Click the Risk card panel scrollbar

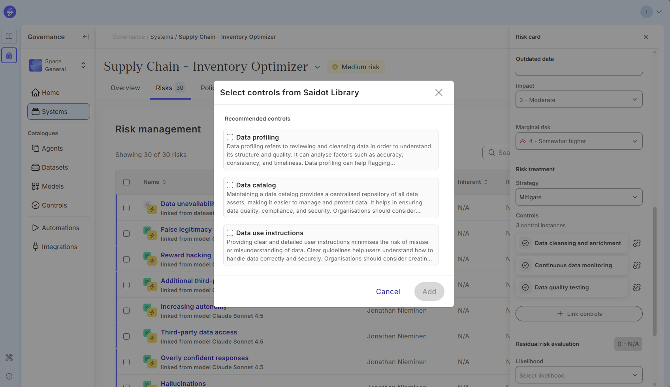coord(655,271)
